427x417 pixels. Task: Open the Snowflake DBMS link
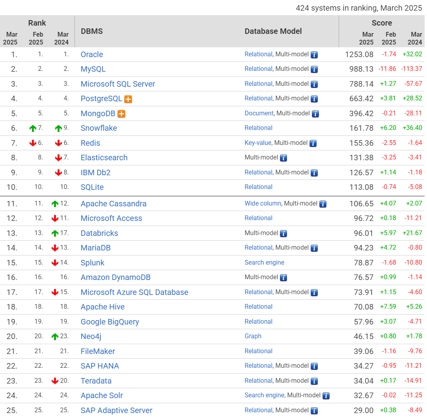(x=99, y=128)
